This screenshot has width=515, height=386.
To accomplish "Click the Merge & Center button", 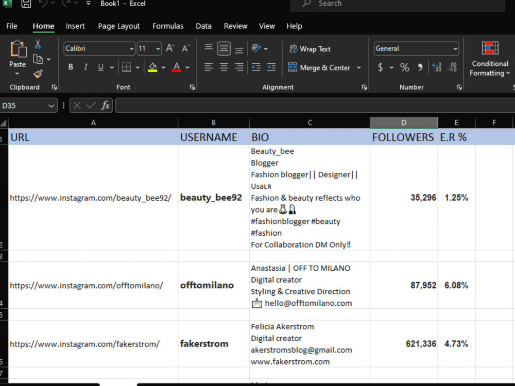I will click(319, 67).
